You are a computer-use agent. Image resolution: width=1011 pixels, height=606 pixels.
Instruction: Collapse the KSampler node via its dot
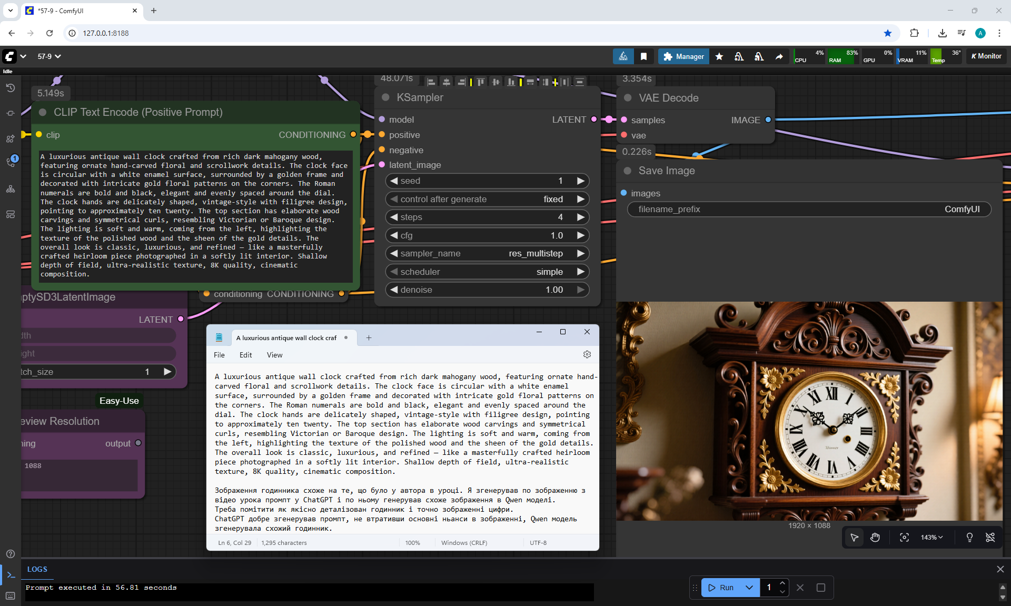(x=385, y=97)
